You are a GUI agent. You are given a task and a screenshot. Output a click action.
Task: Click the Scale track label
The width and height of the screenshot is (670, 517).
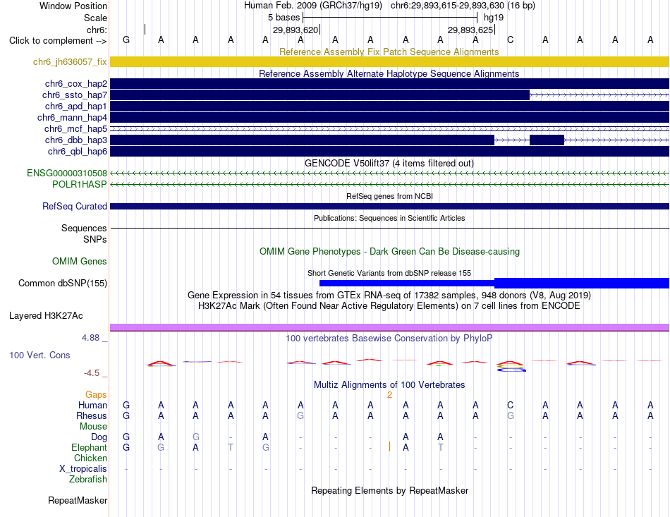click(x=96, y=18)
